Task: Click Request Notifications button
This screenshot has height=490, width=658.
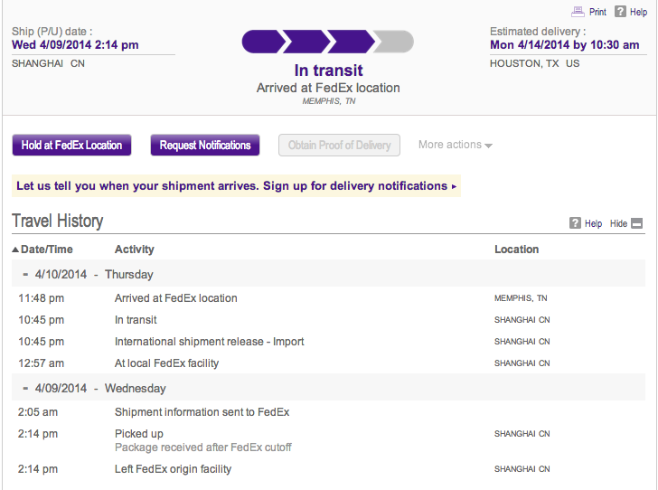Action: (x=205, y=146)
